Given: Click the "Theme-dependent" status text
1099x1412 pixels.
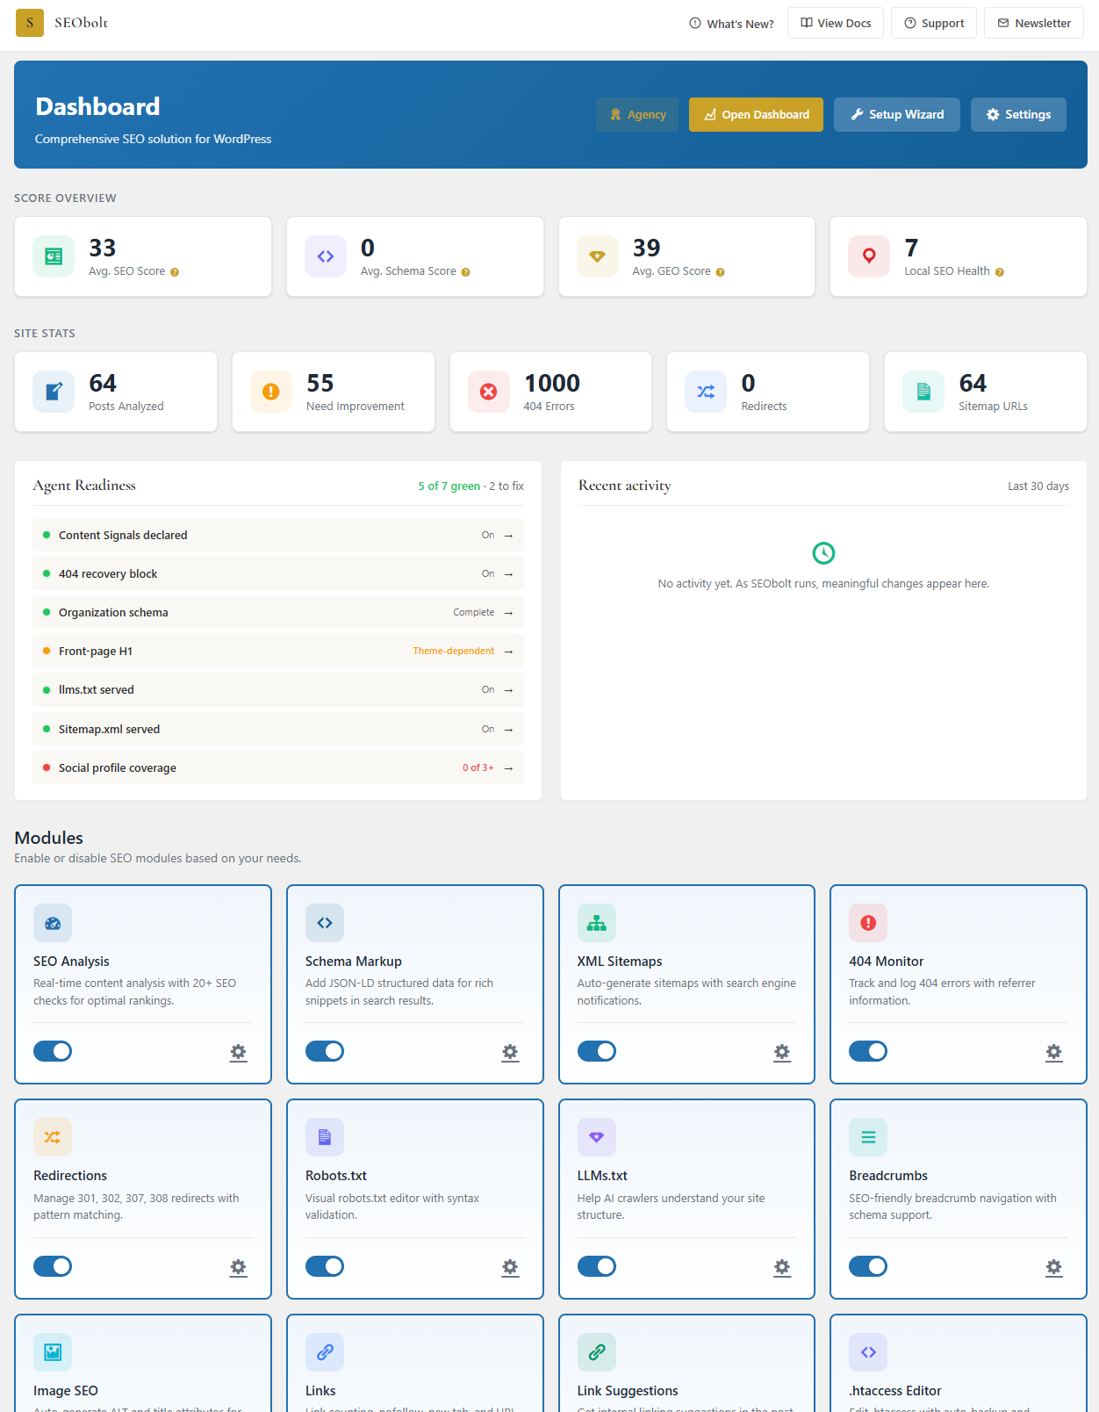Looking at the screenshot, I should [x=454, y=652].
